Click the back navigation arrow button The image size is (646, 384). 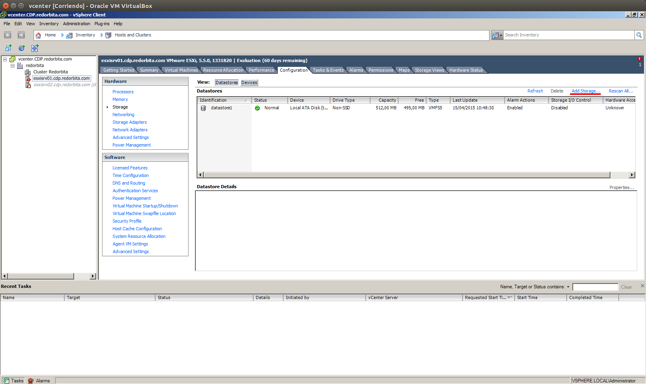(8, 35)
